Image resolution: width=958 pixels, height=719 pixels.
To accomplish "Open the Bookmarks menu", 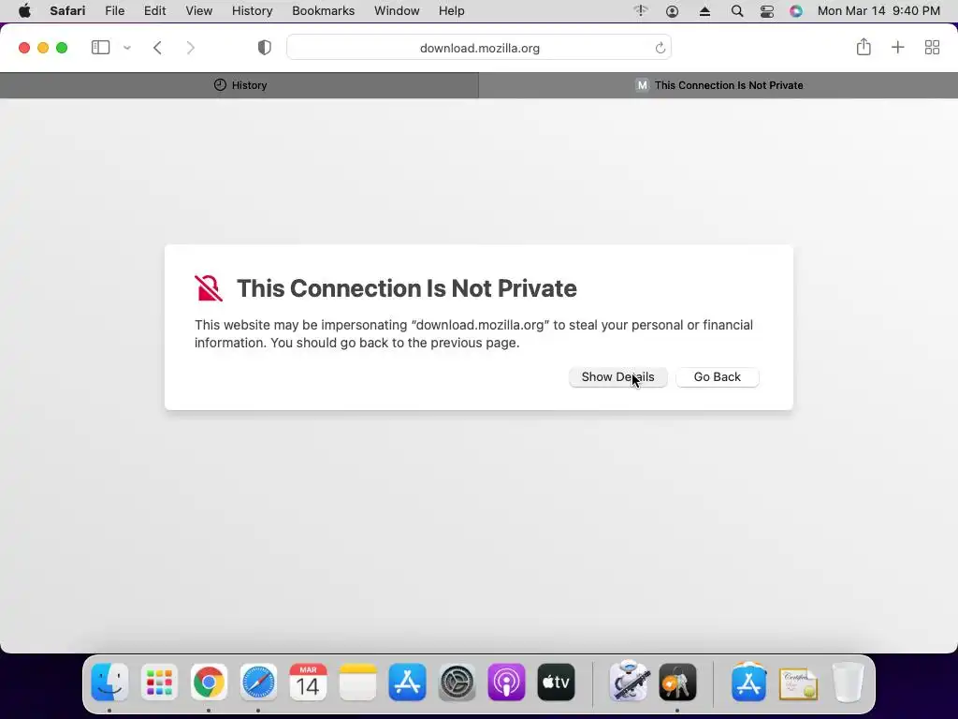I will click(323, 11).
